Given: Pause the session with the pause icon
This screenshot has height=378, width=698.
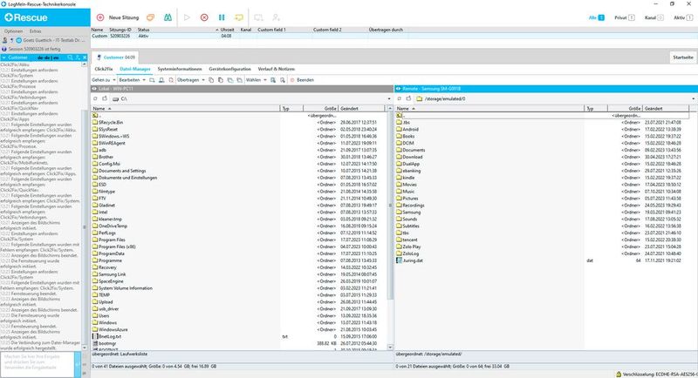Looking at the screenshot, I should pyautogui.click(x=222, y=17).
